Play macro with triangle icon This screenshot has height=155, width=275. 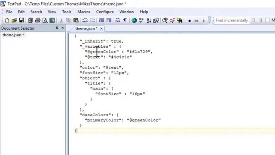204,21
